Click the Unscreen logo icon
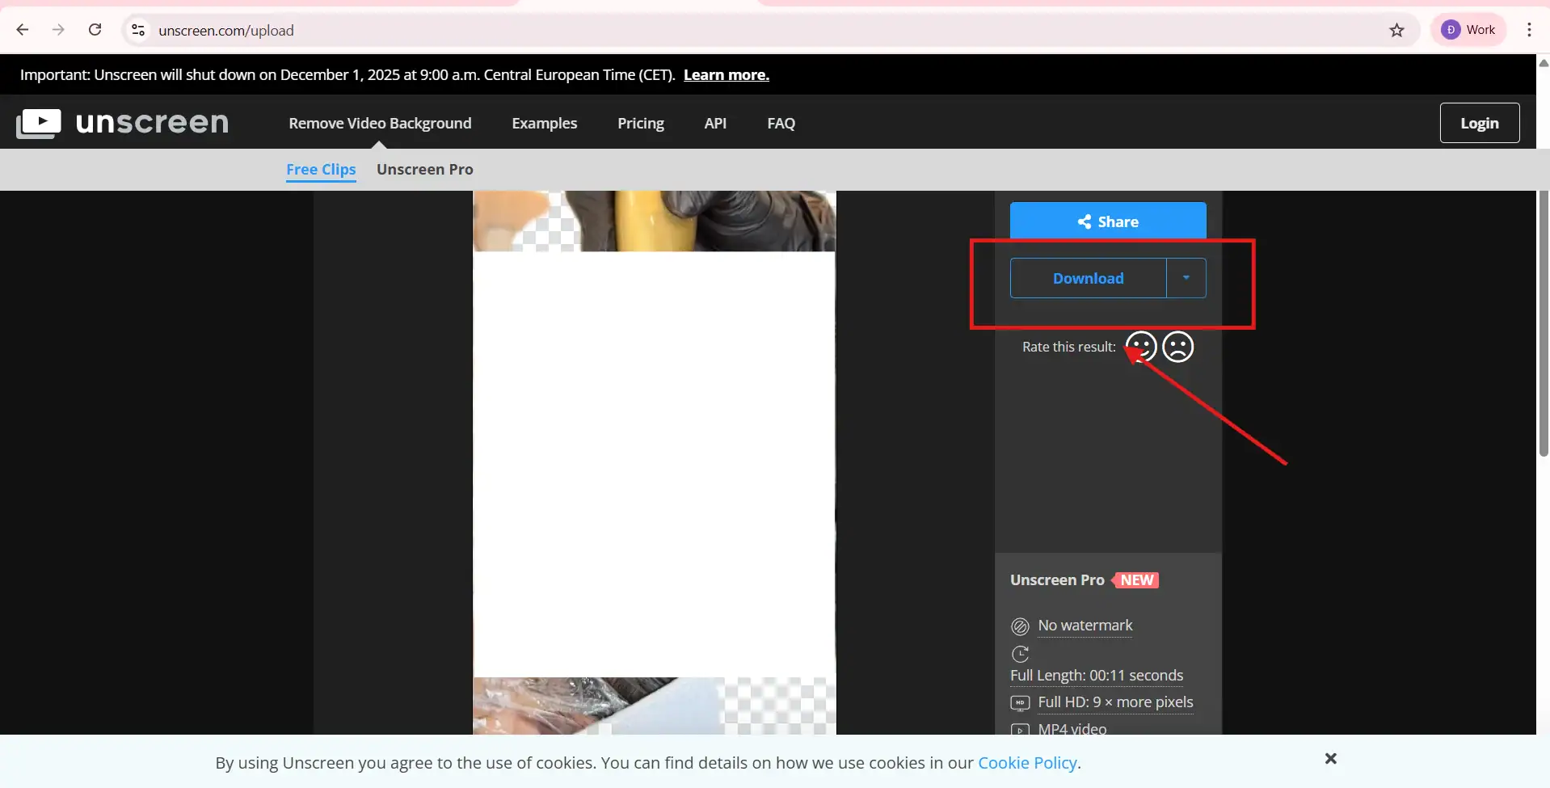Screen dimensions: 1550x788 point(38,122)
